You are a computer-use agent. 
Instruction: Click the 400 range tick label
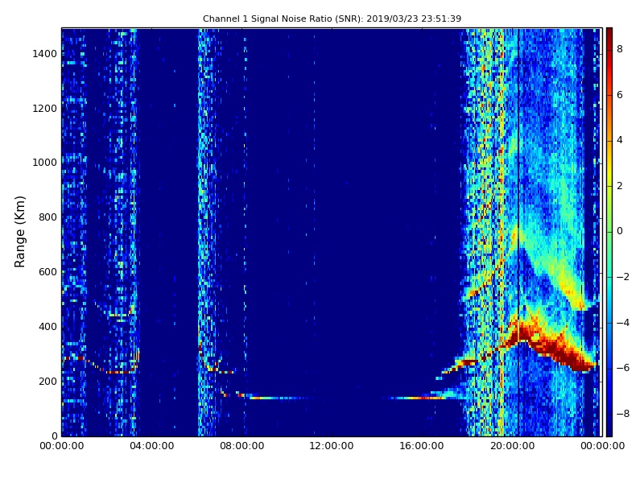point(47,327)
